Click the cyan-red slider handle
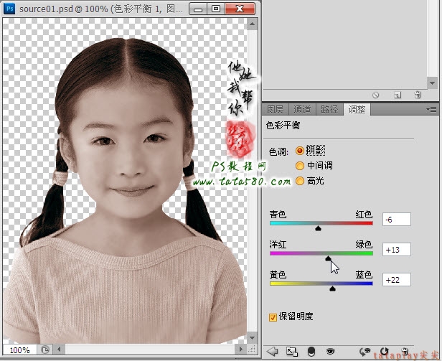 pos(318,228)
